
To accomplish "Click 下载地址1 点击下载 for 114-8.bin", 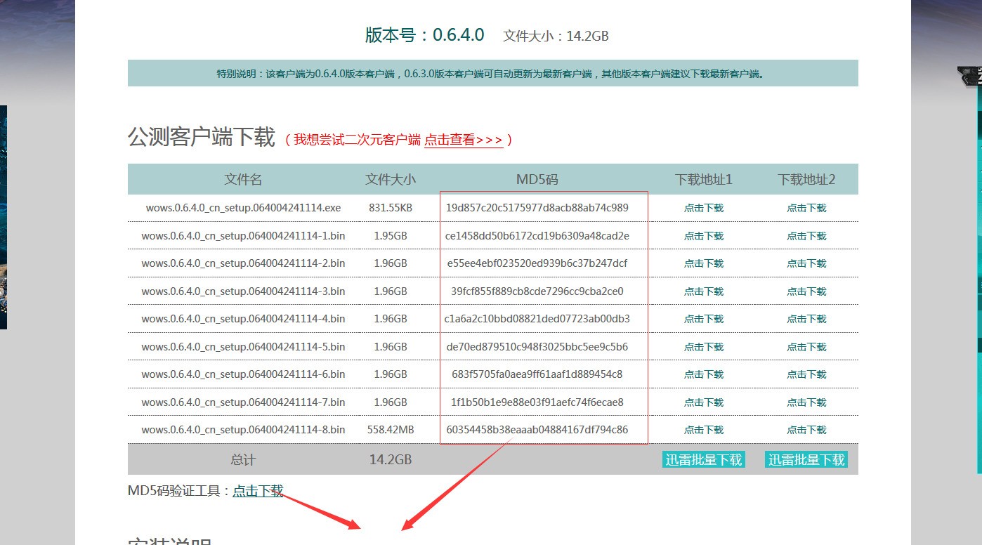I will [704, 430].
